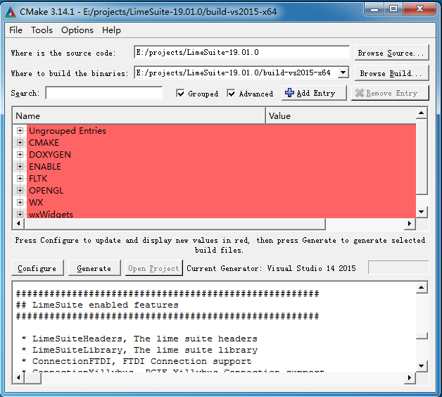
Task: Toggle the Grouped checkbox
Action: [x=180, y=94]
